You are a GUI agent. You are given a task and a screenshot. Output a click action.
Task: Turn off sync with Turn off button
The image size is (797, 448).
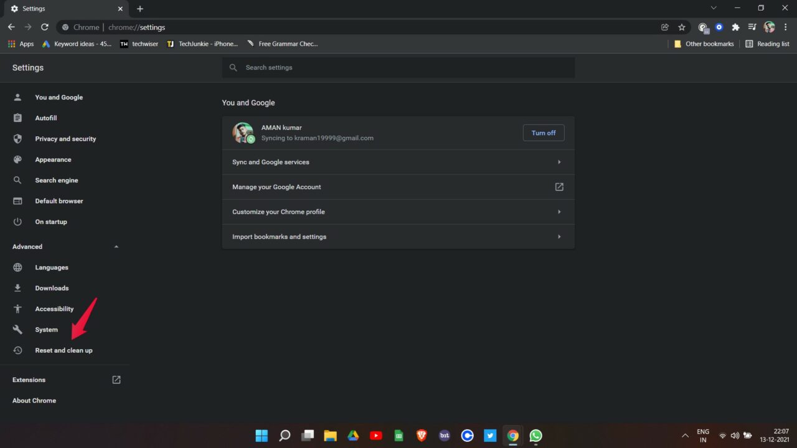tap(544, 133)
